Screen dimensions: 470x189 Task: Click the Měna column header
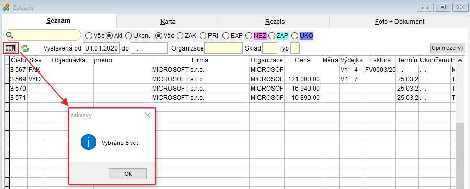click(x=330, y=60)
